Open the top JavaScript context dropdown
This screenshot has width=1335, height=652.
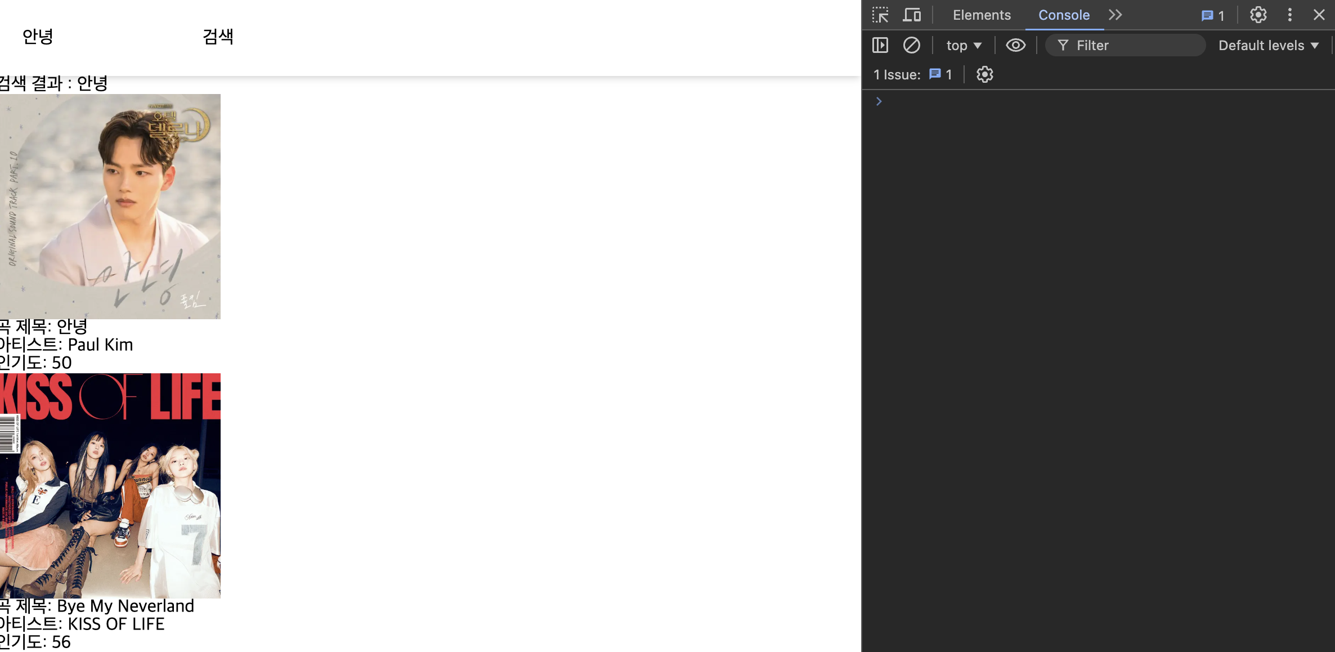coord(964,45)
